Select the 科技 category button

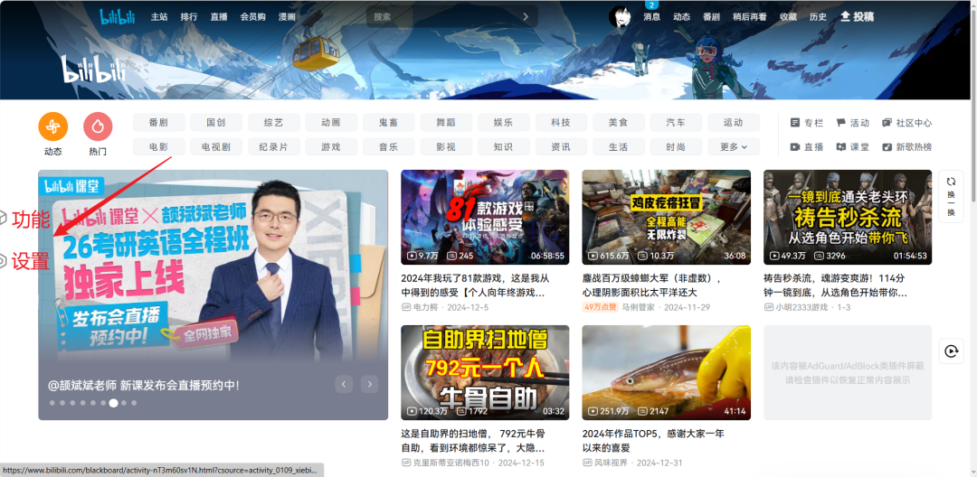[561, 123]
